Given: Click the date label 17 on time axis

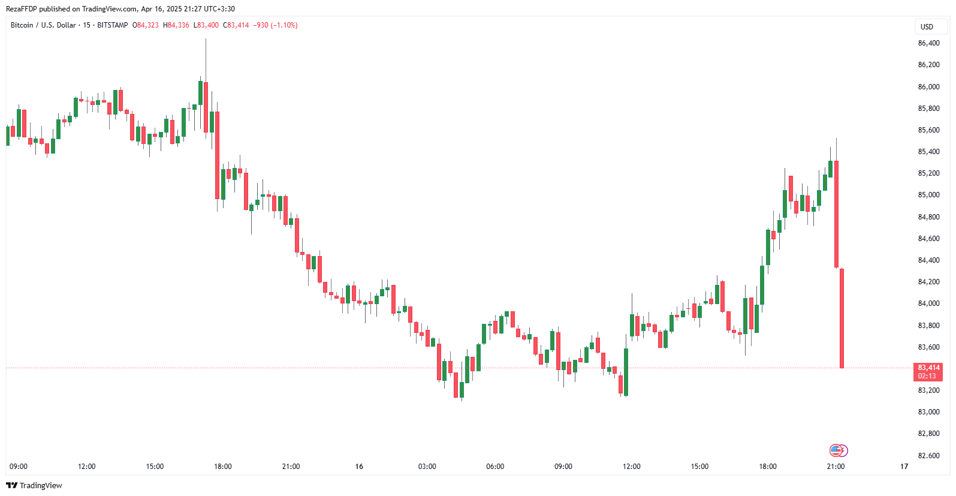Looking at the screenshot, I should tap(904, 467).
